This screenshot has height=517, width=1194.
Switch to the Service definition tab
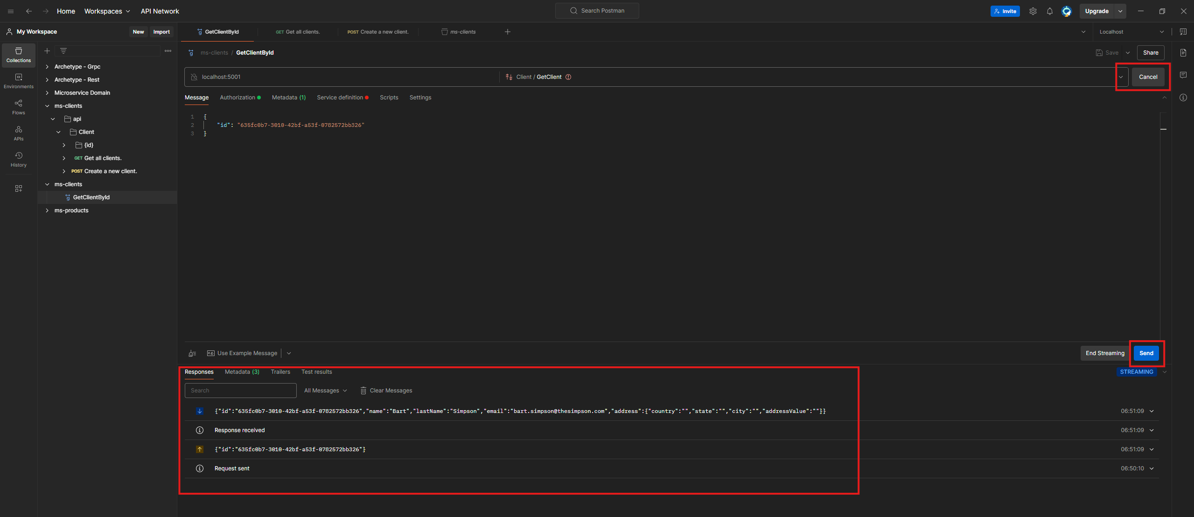pyautogui.click(x=342, y=98)
